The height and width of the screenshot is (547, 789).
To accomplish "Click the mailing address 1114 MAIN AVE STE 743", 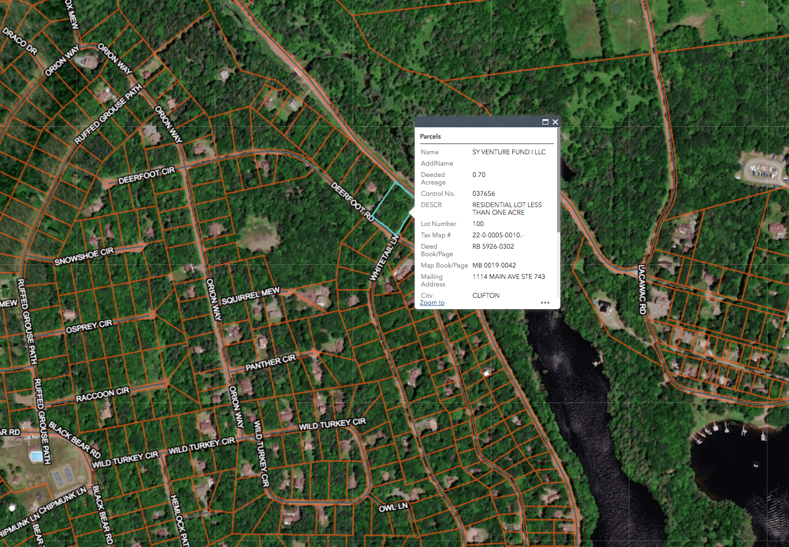I will [x=509, y=277].
